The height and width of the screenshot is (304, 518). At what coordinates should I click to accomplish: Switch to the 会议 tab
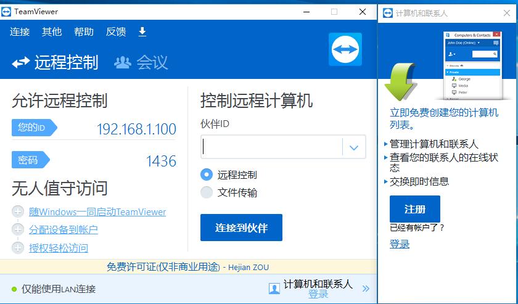141,62
